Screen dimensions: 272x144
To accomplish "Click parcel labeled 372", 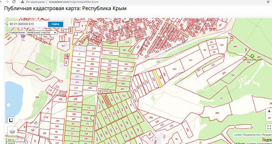I will pos(172,125).
